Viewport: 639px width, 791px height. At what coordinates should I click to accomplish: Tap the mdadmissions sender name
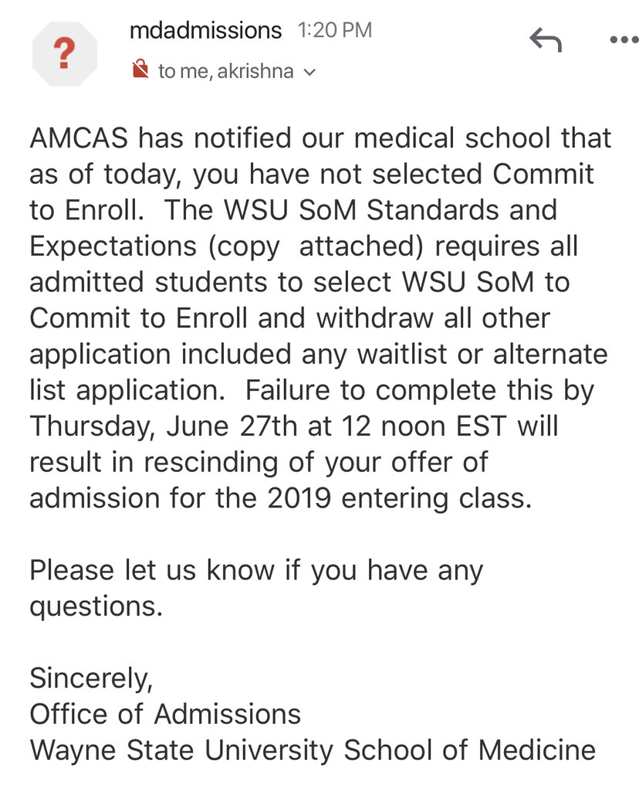point(205,30)
